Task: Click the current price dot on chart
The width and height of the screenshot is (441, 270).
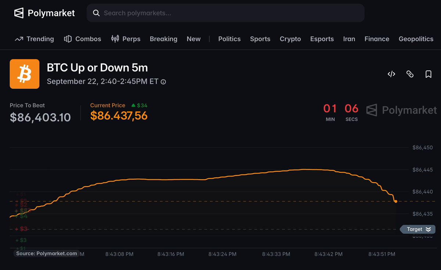Action: (395, 201)
